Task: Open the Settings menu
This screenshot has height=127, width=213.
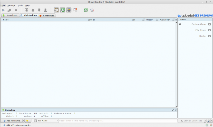Action: click(x=11, y=5)
